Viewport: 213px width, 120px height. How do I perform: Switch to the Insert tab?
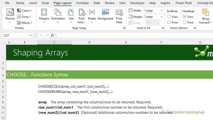click(x=33, y=3)
